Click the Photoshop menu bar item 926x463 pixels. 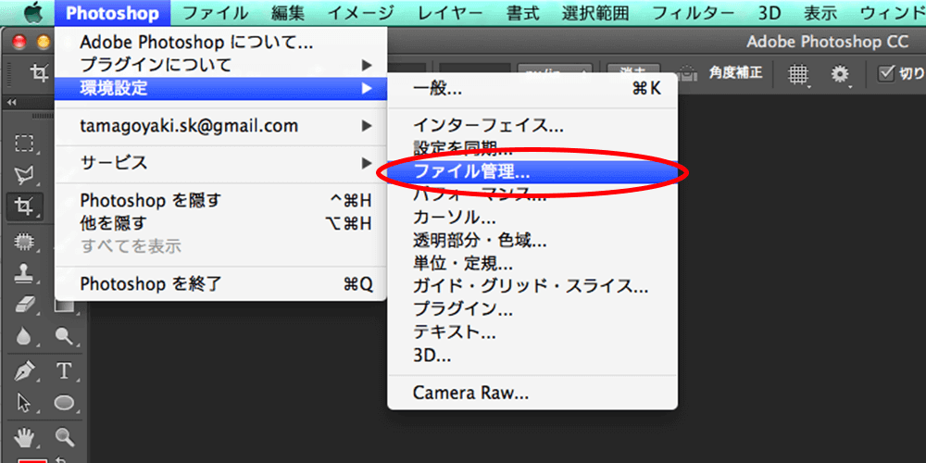click(x=112, y=12)
